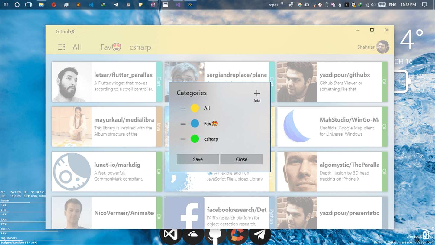Select the csharp category name in dialog
435x245 pixels.
click(x=211, y=139)
